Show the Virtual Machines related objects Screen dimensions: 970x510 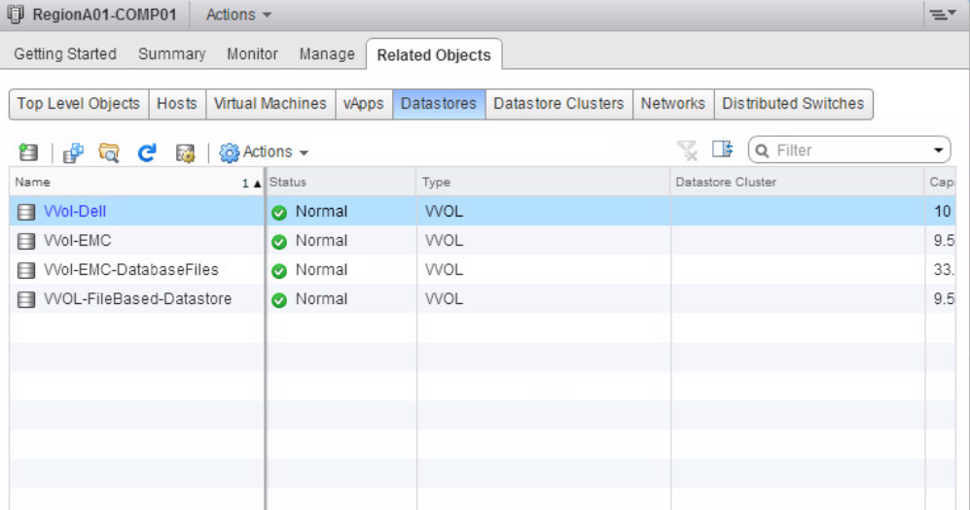click(x=270, y=104)
